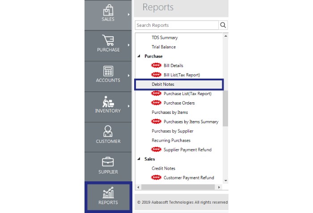This screenshot has width=313, height=213.
Task: Click the scroll up arrow of reports list
Action: 225,36
